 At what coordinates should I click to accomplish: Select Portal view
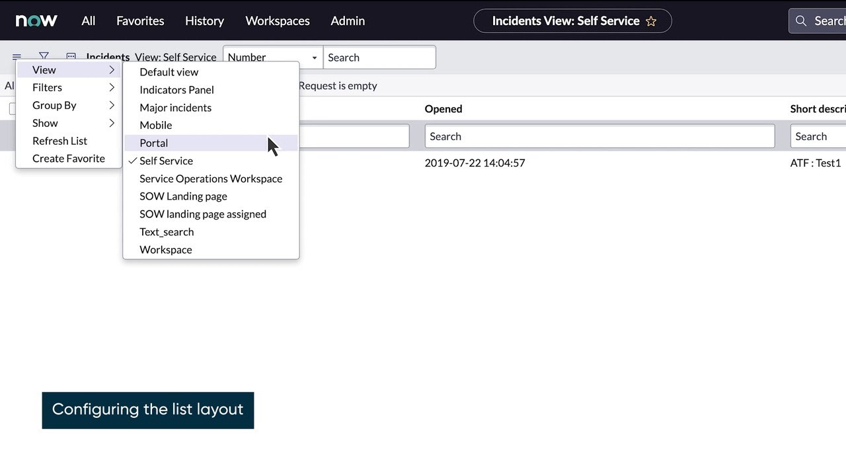click(211, 143)
